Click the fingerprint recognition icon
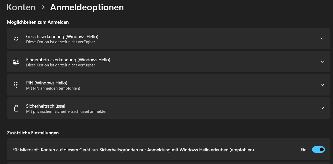 (16, 62)
